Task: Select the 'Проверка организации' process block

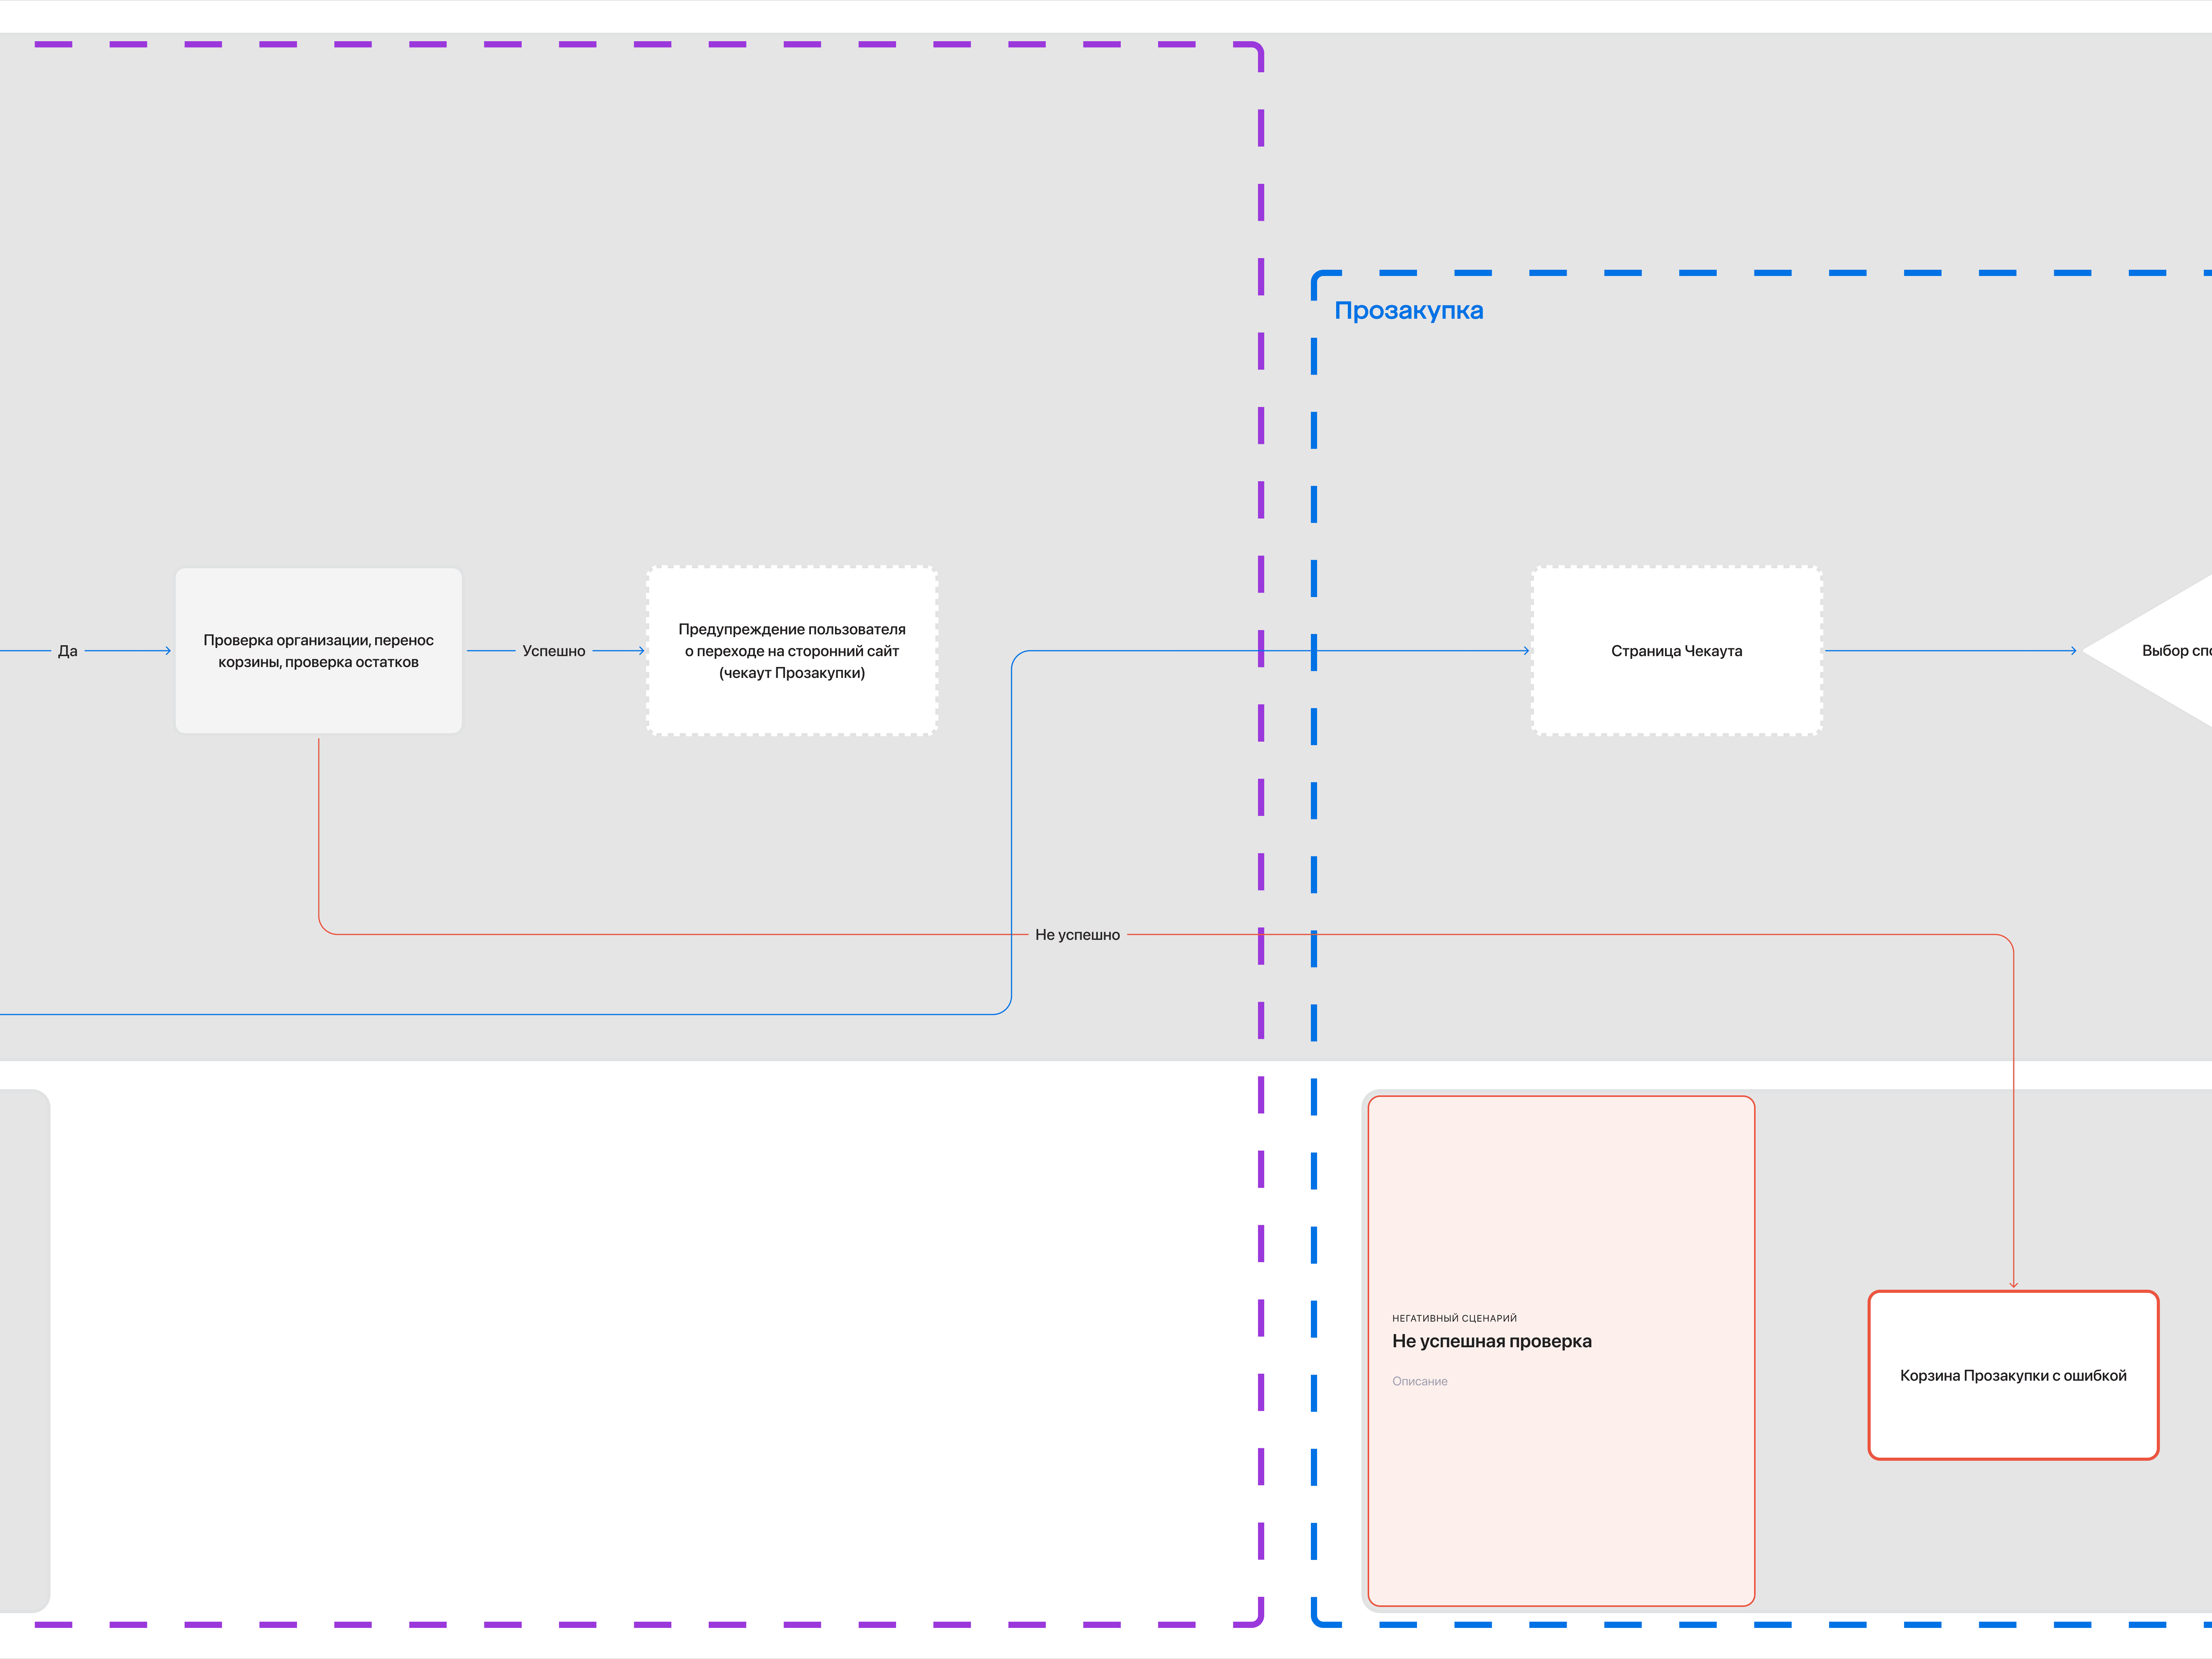Action: (318, 651)
